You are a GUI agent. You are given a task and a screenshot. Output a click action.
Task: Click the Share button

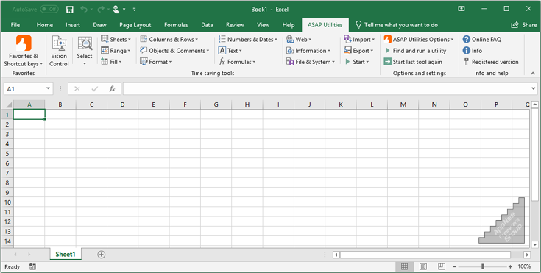pyautogui.click(x=524, y=25)
